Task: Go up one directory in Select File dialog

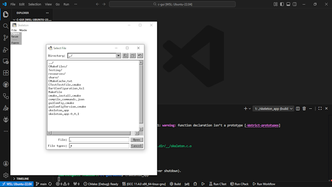Action: tap(125, 56)
